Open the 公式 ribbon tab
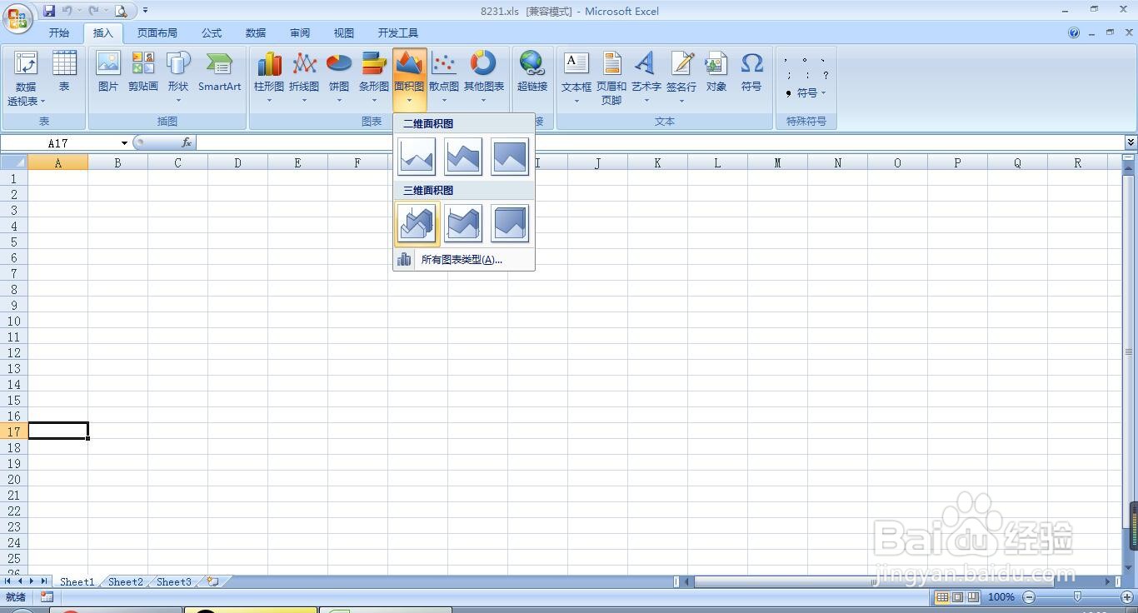Screen dimensions: 1138x613 pyautogui.click(x=212, y=33)
